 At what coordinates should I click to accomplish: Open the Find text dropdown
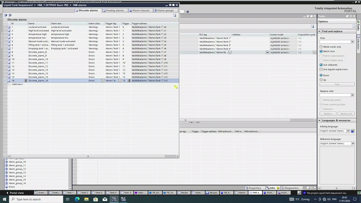click(352, 42)
